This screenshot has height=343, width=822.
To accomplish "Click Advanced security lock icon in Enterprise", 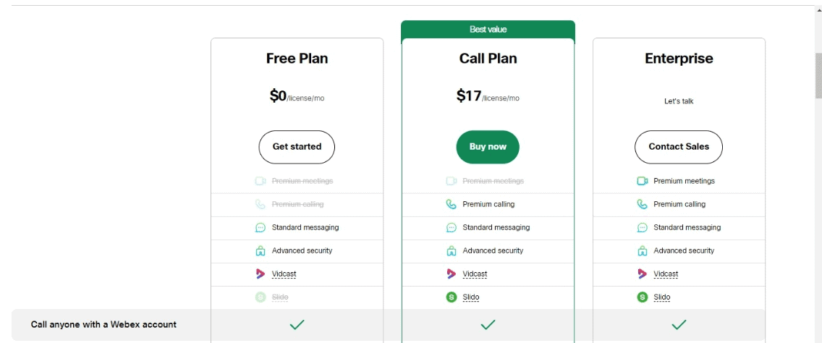I will (x=643, y=250).
